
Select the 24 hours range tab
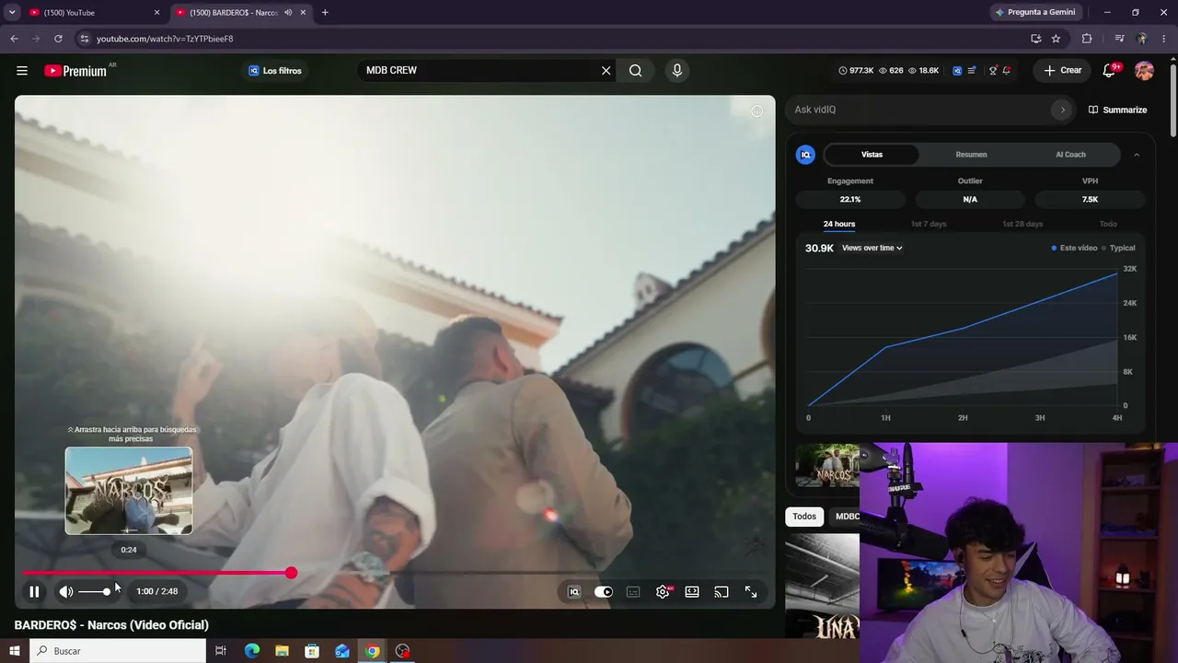coord(839,224)
